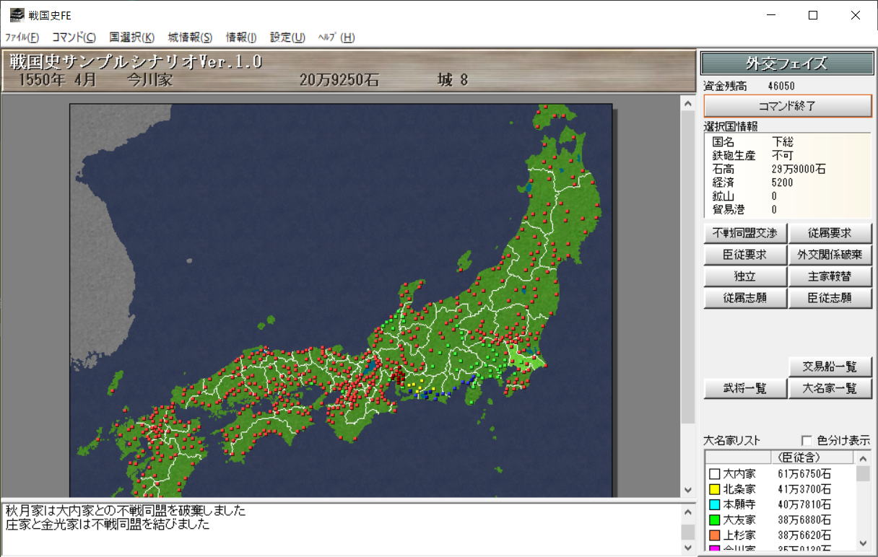Enable the 色分け表示 checkbox

[x=807, y=440]
